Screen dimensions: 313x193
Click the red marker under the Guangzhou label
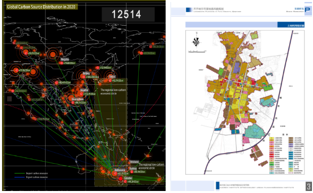[x=73, y=103]
